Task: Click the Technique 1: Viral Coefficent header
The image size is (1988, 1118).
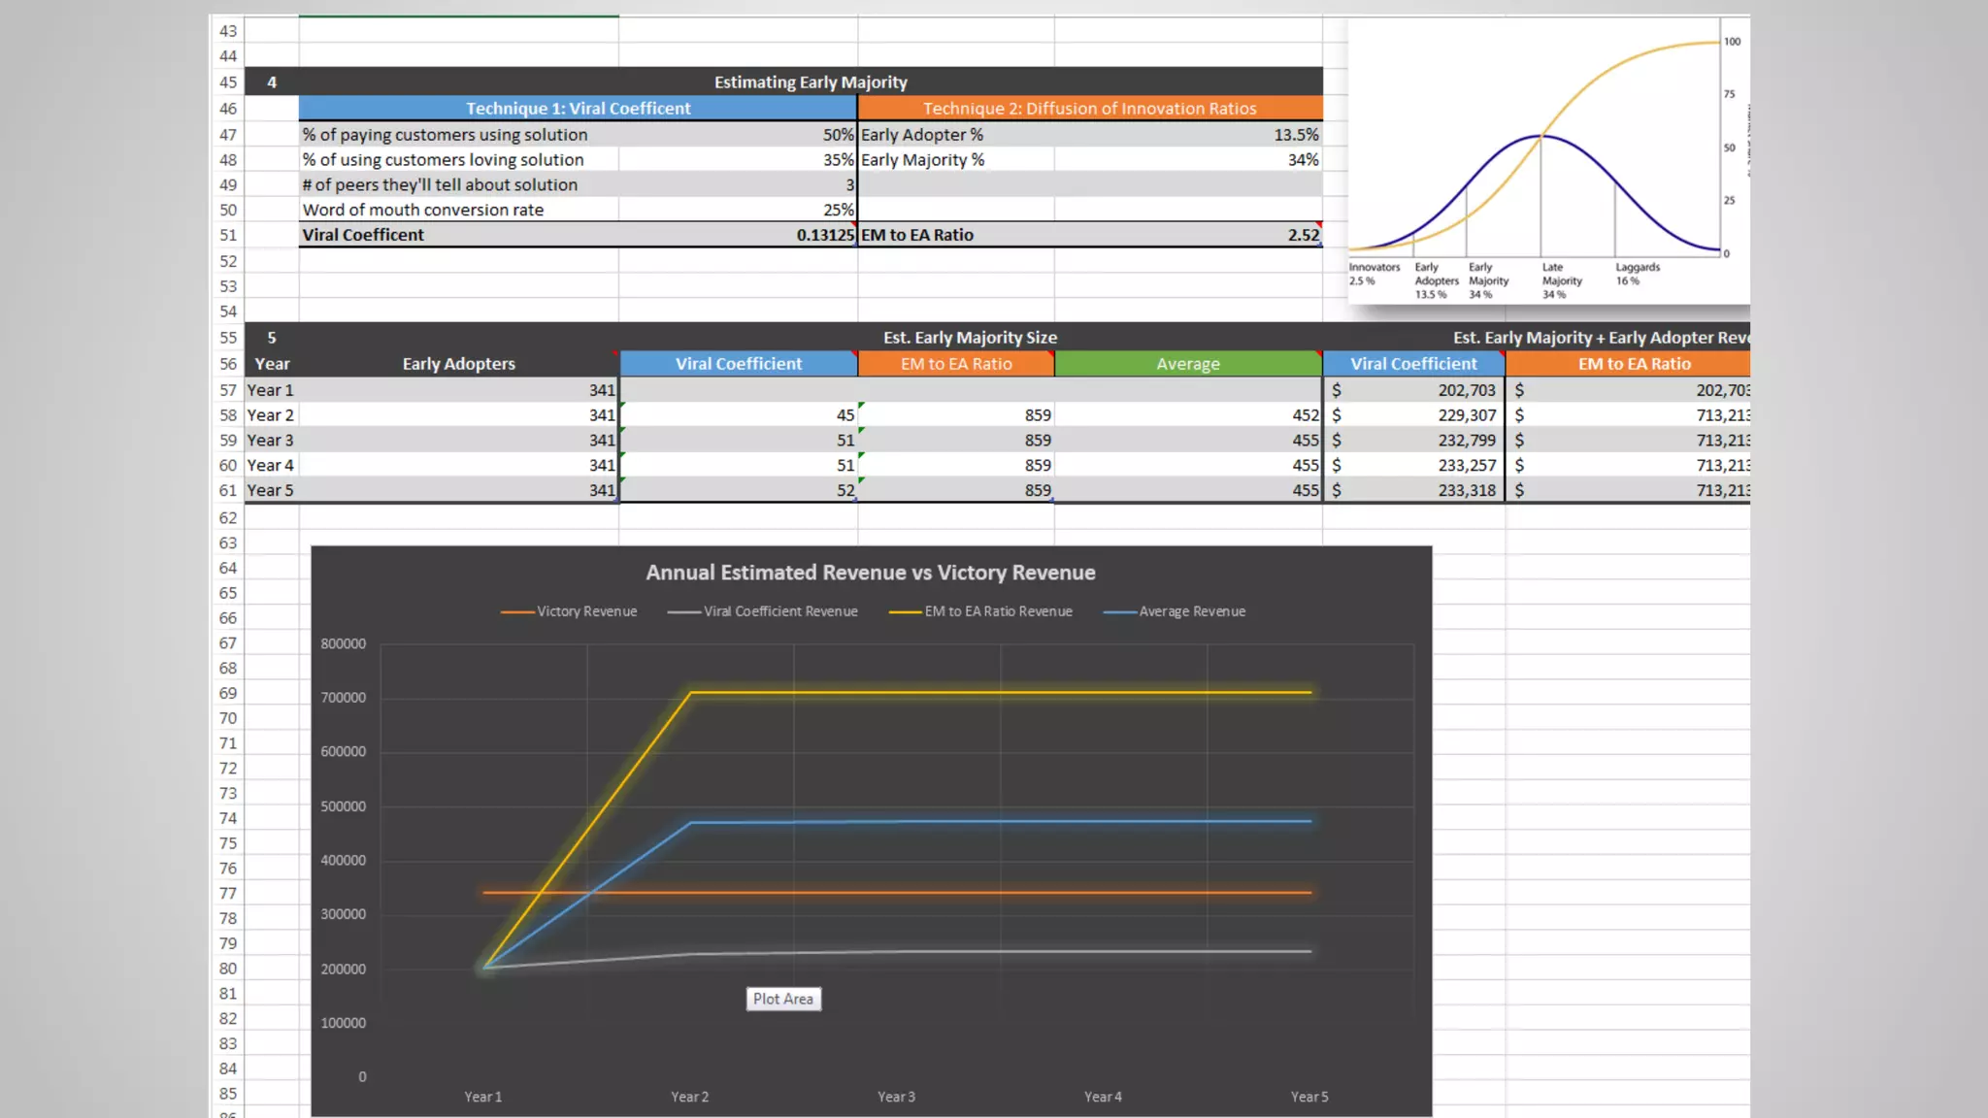Action: (578, 109)
